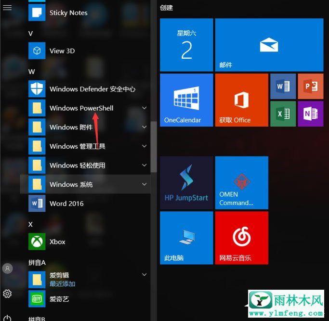329x321 pixels.
Task: Click the 最近添加 label under 爱剪辑
Action: click(62, 284)
